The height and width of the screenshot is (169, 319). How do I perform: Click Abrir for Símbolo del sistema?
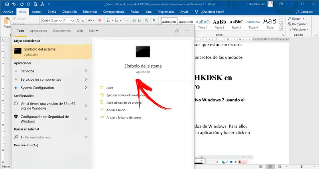(x=110, y=87)
